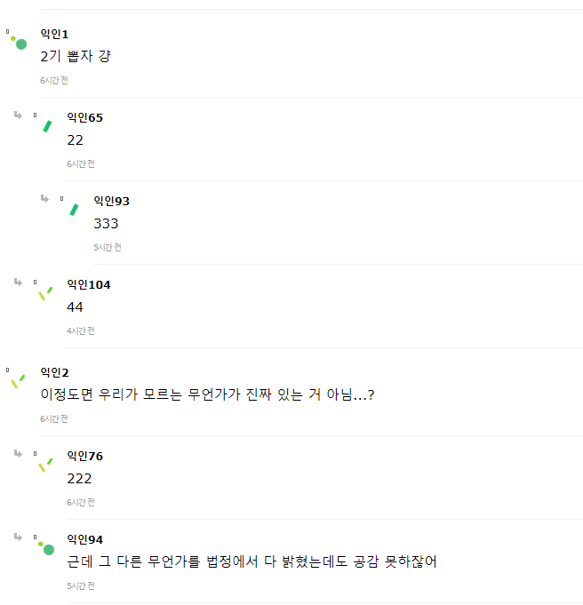Click the reply arrow icon before 익인104
Screen dimensions: 583x605
coord(18,282)
